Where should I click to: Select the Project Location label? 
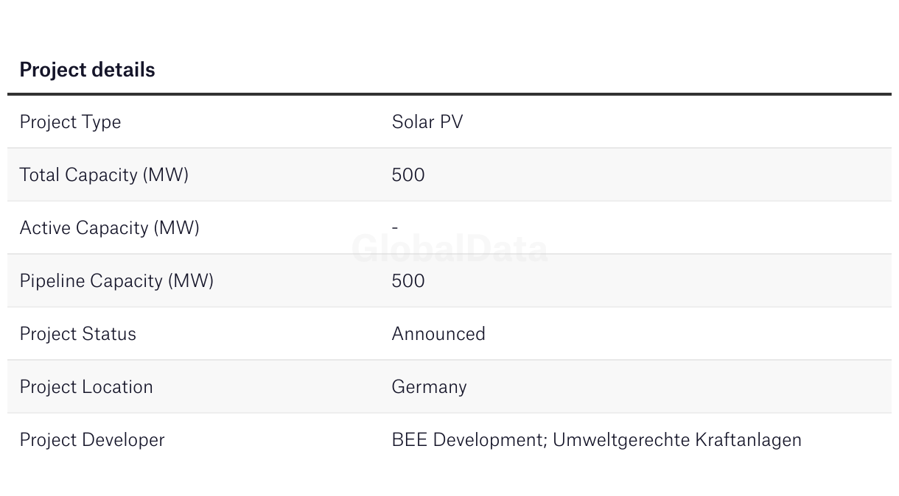click(86, 387)
